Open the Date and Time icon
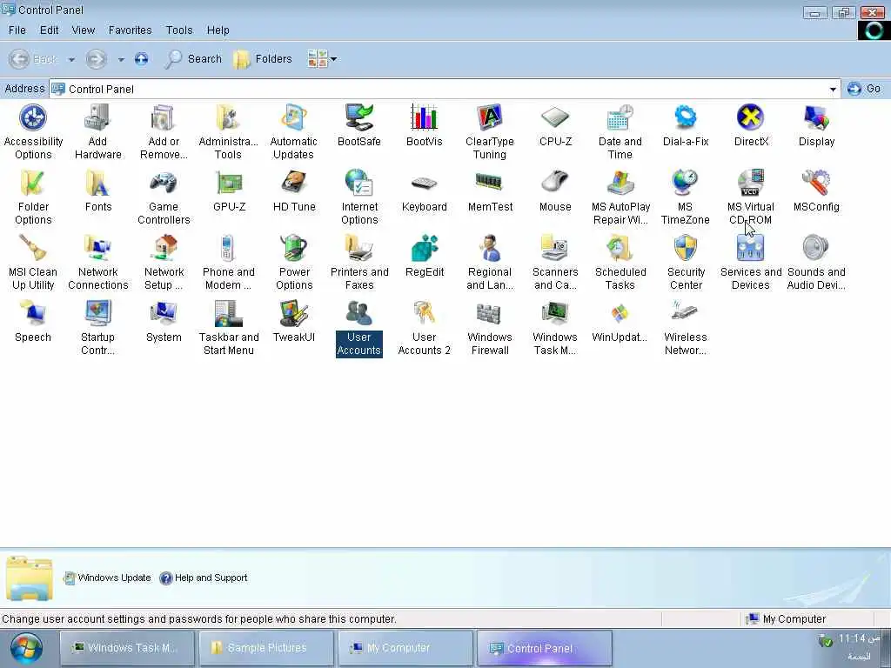 pos(620,117)
